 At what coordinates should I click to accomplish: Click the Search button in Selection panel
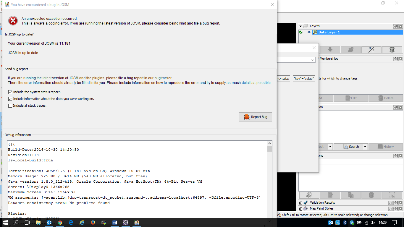click(x=351, y=147)
